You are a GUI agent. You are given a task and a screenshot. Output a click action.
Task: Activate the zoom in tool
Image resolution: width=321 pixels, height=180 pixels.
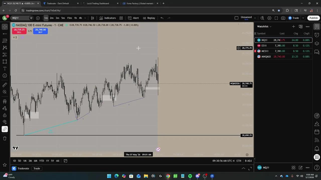[5, 92]
